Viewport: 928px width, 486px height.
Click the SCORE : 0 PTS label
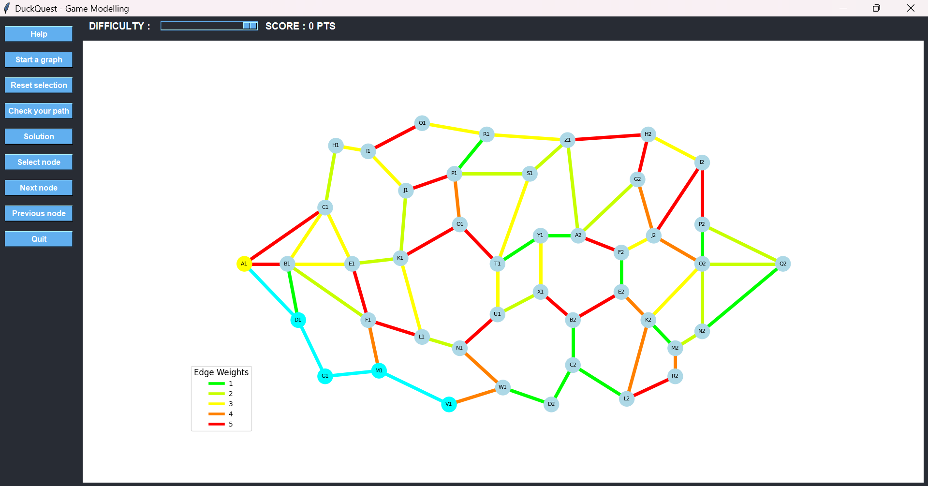300,26
